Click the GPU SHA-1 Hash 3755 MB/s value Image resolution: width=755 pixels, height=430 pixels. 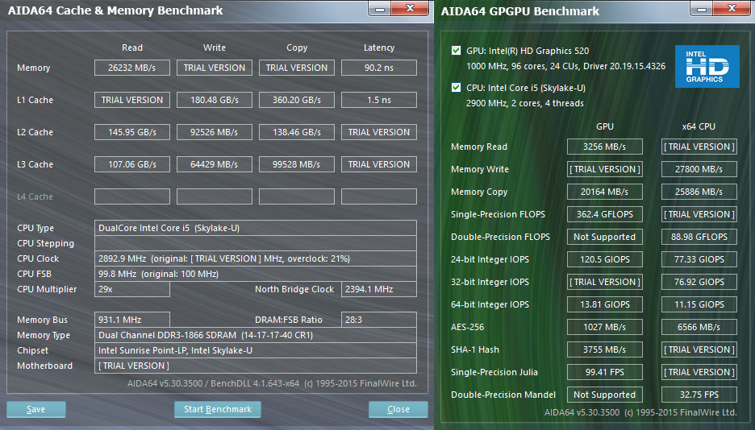(605, 350)
